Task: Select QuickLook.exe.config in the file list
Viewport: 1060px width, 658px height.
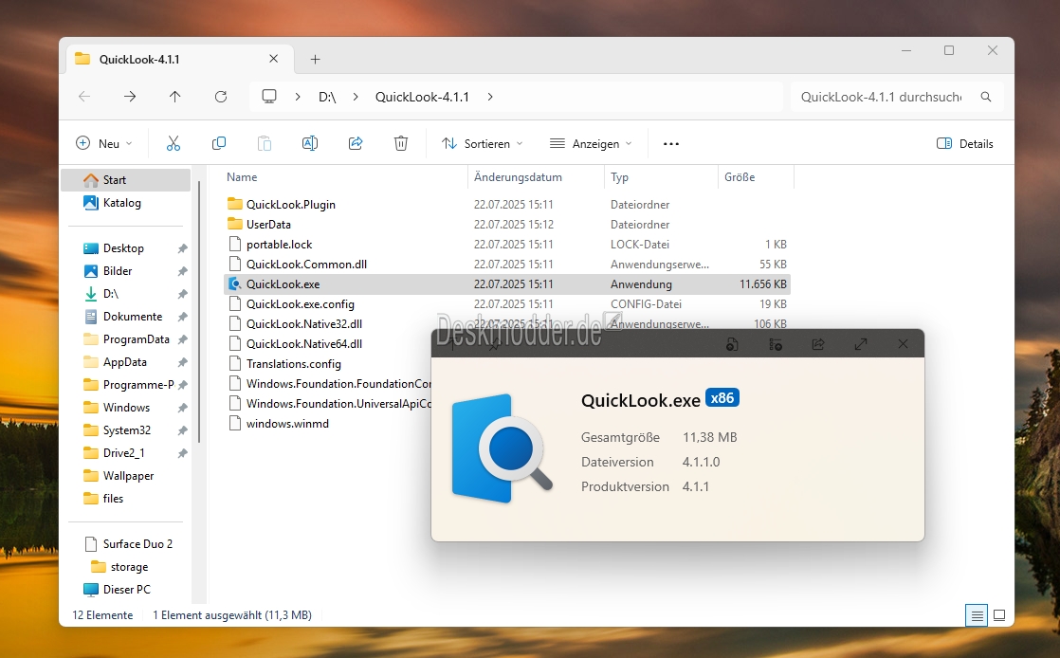Action: 301,304
